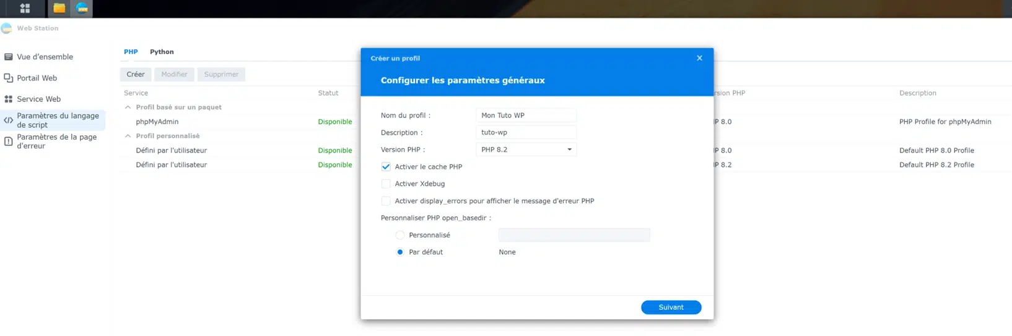This screenshot has height=336, width=1012.
Task: Click the custom open_basedir path field
Action: coord(574,235)
